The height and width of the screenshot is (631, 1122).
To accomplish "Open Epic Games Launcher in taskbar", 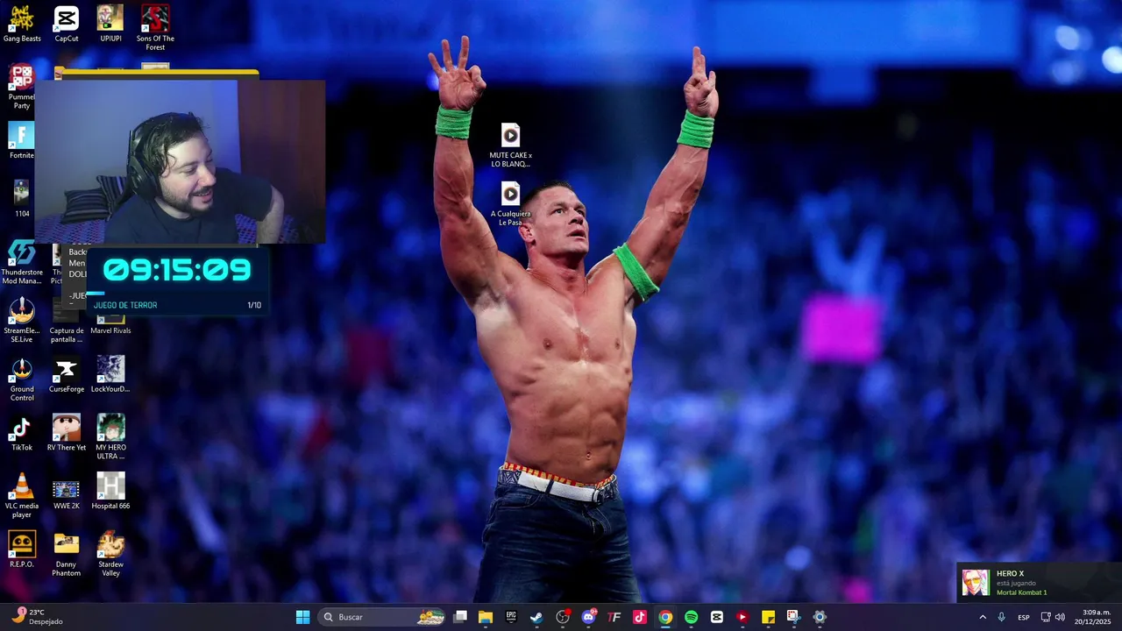I will click(x=511, y=617).
